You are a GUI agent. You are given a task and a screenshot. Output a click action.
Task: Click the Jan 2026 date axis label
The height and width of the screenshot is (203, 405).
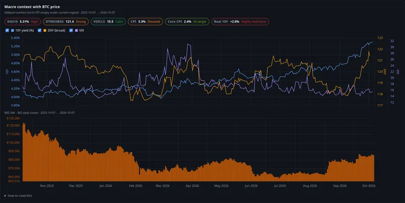click(105, 186)
